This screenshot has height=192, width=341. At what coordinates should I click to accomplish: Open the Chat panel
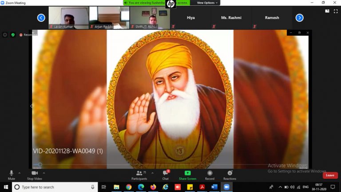[x=166, y=175]
